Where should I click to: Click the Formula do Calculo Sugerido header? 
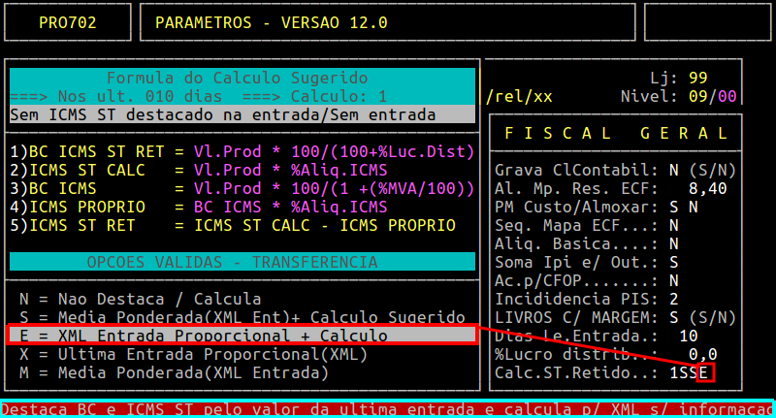[238, 78]
